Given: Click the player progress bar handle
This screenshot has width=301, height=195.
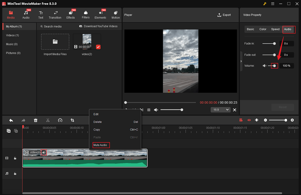Looking at the screenshot, I should pyautogui.click(x=125, y=103).
